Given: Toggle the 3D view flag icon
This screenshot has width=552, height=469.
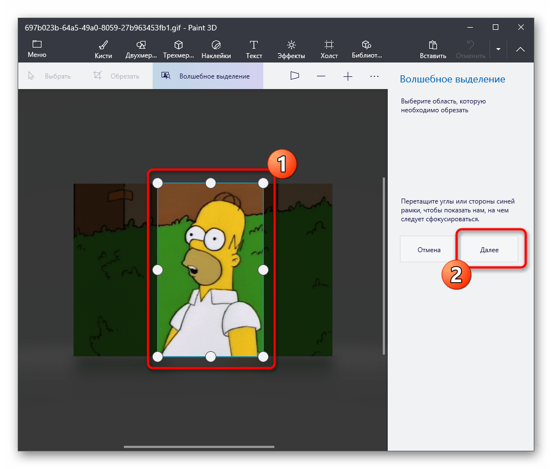Looking at the screenshot, I should 294,76.
